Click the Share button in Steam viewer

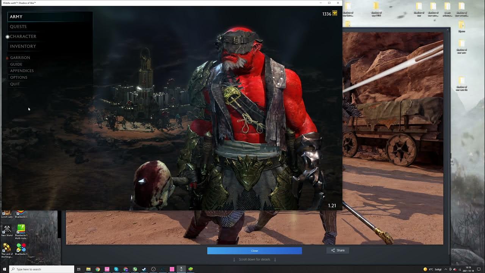(338, 250)
